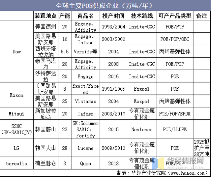Click the '2003/2006' start date cell
Screen dimensions: 211x177
pyautogui.click(x=113, y=39)
